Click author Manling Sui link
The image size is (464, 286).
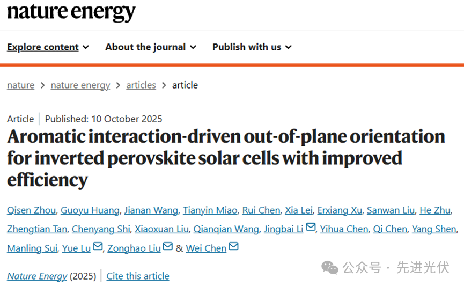[x=32, y=248]
